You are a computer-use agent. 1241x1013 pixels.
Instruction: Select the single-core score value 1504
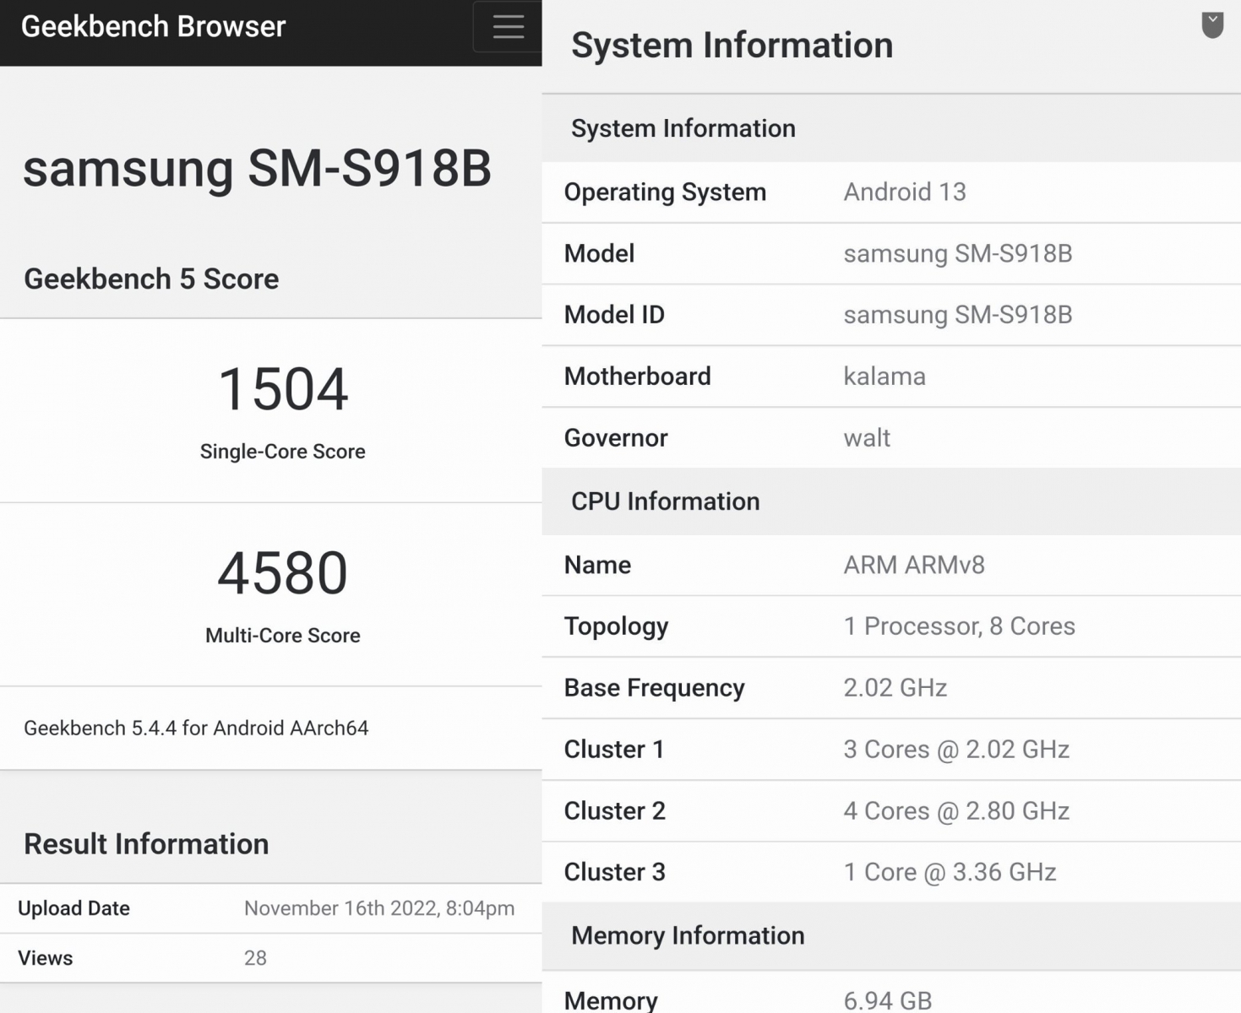283,389
